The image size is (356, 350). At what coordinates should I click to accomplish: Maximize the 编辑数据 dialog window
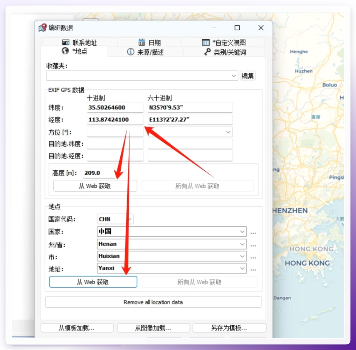(x=237, y=27)
